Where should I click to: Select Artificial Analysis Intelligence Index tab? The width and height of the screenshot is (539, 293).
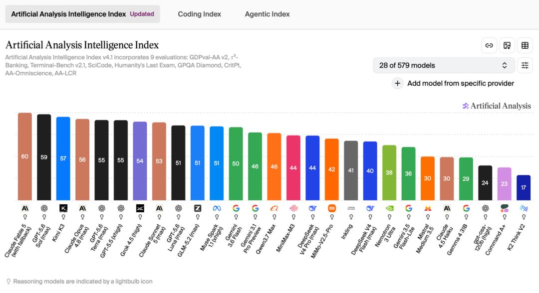[x=82, y=14]
